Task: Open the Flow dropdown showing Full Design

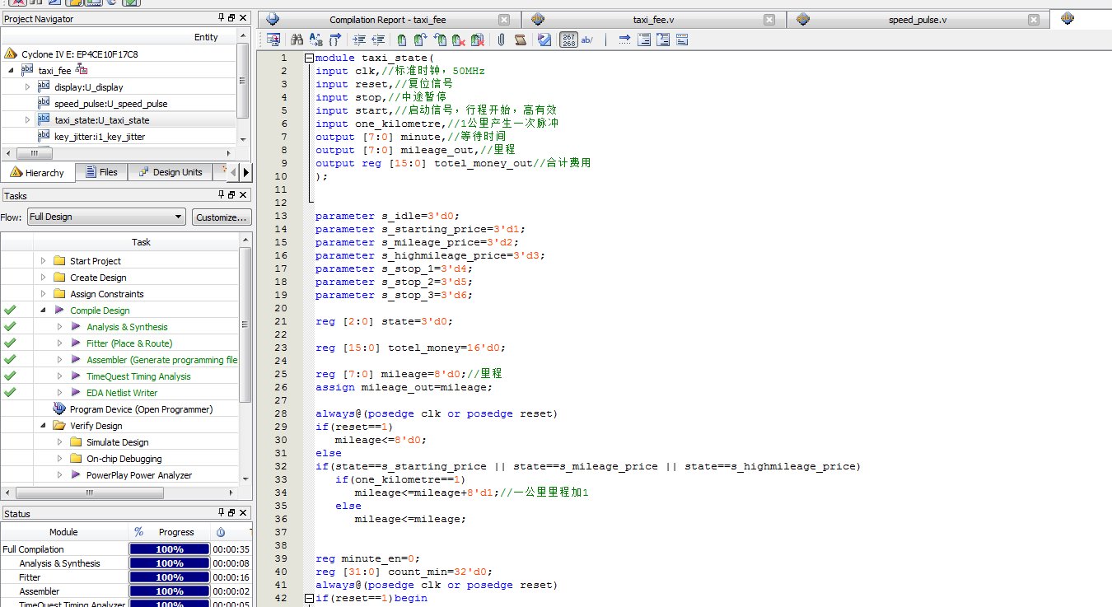Action: point(105,217)
